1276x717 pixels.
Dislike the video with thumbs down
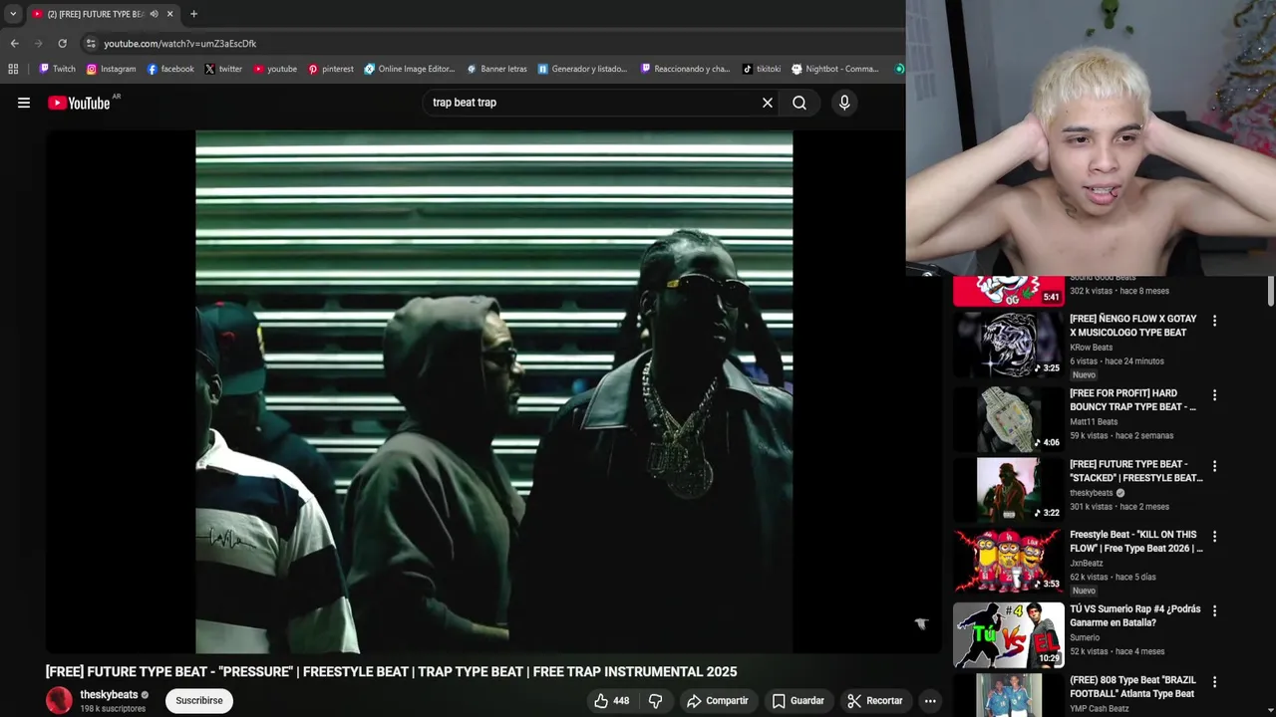655,701
